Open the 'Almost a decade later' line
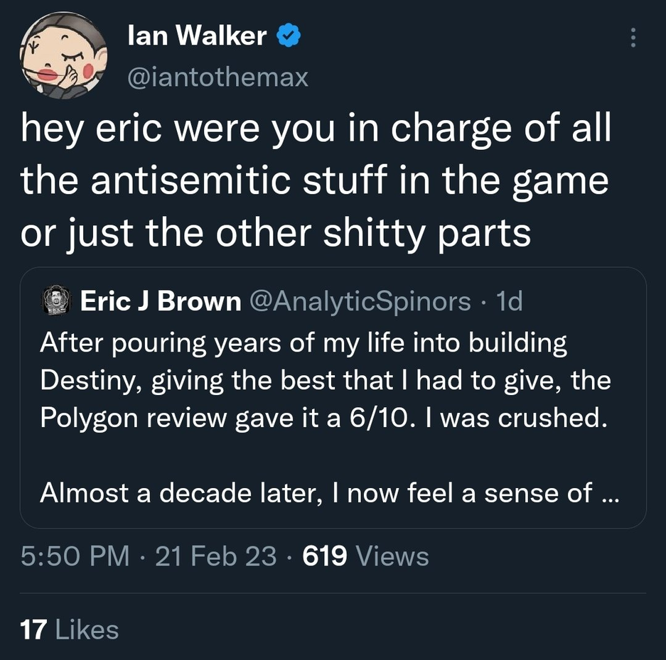This screenshot has width=666, height=660. click(x=178, y=493)
